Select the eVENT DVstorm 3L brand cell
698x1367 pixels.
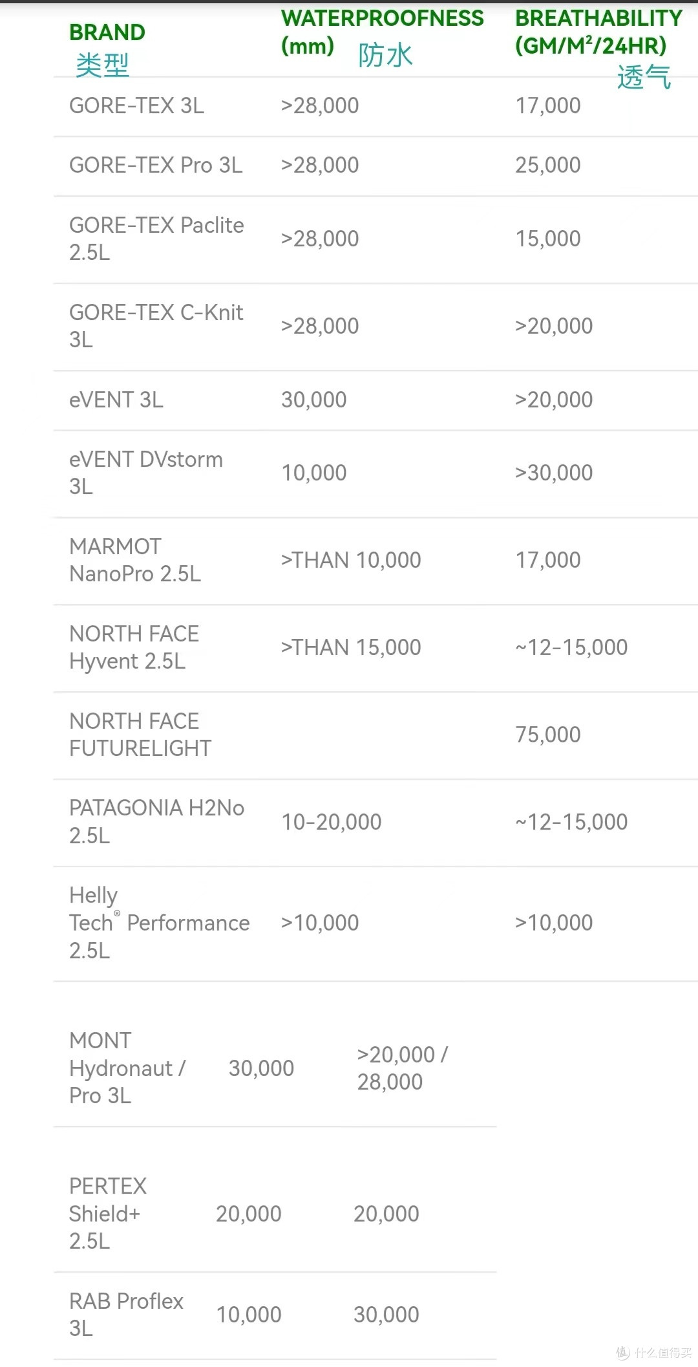point(145,473)
